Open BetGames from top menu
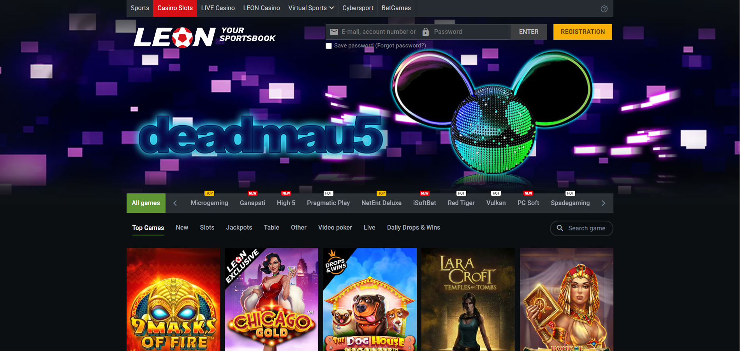 coord(396,8)
